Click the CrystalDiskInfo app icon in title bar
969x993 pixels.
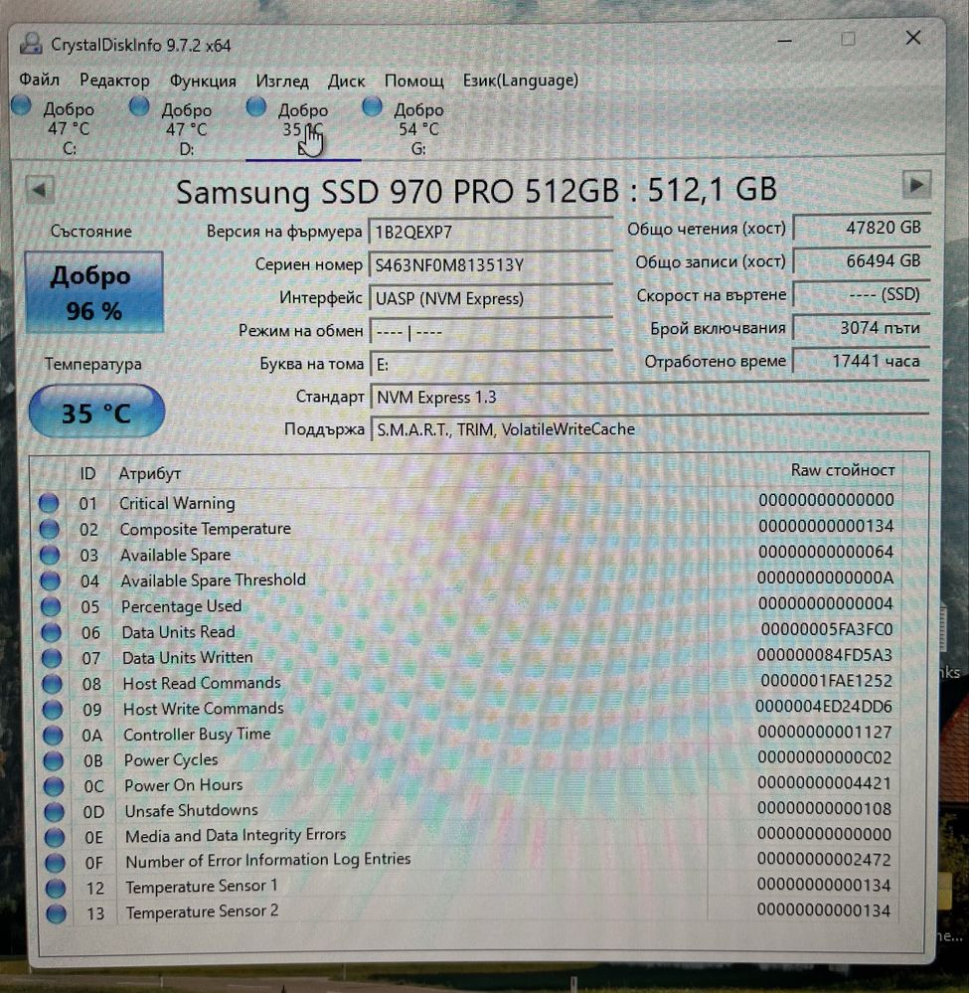click(31, 45)
